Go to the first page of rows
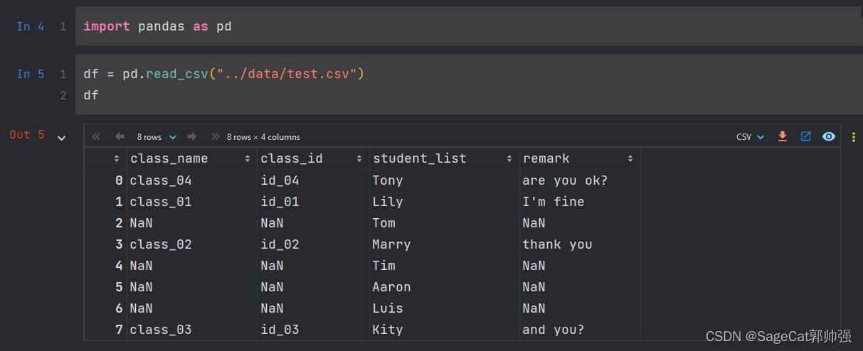 pyautogui.click(x=97, y=136)
